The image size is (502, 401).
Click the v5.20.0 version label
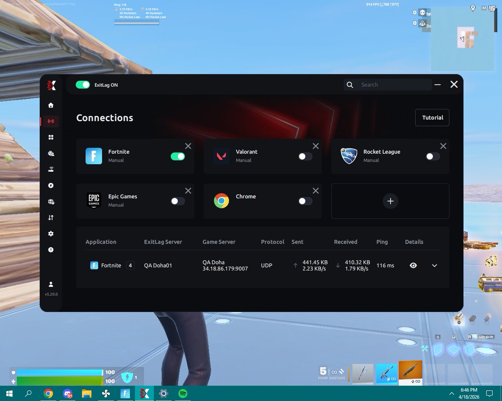click(x=51, y=294)
